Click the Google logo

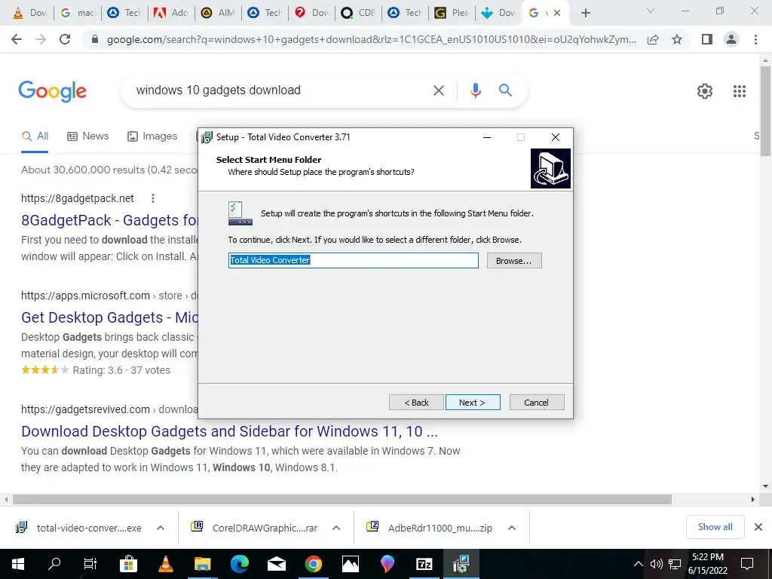pos(52,91)
